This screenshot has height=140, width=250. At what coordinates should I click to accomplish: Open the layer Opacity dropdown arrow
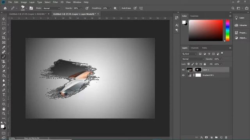coord(221,59)
